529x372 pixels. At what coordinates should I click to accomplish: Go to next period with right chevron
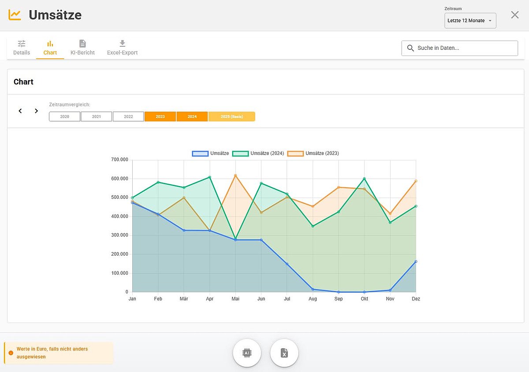point(37,111)
